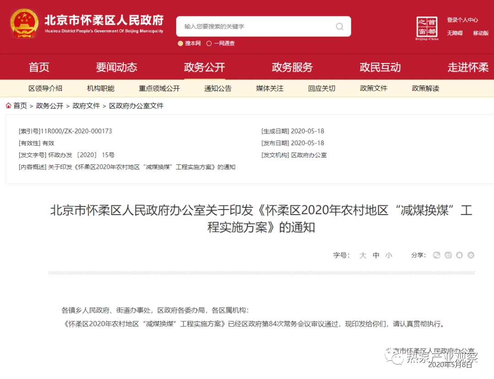The image size is (494, 379).
Task: Click 登录个人中心 login link
Action: tap(462, 20)
